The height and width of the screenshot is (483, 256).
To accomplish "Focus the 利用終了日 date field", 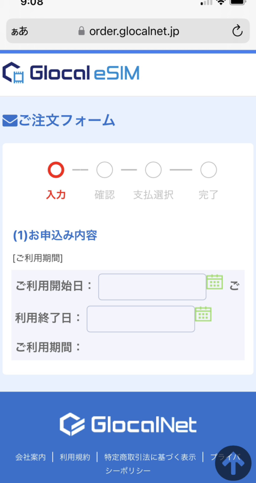I will pyautogui.click(x=141, y=319).
